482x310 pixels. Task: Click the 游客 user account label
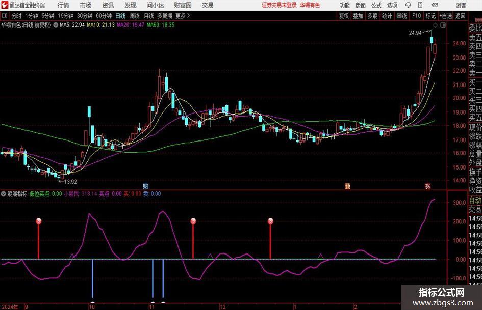[461, 5]
